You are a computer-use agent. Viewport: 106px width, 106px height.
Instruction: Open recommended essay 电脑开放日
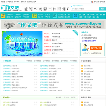coord(87,82)
